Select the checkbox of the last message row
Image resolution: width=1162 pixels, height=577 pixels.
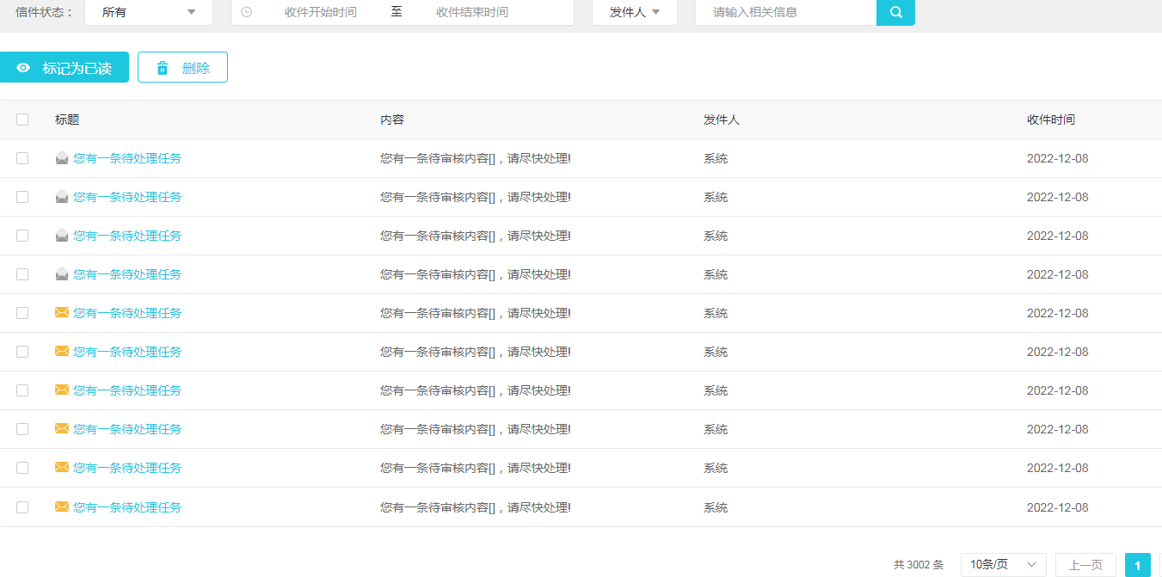[x=22, y=507]
